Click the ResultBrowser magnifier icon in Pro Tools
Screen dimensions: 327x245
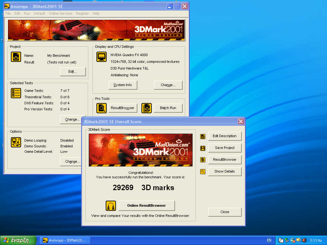(x=102, y=108)
